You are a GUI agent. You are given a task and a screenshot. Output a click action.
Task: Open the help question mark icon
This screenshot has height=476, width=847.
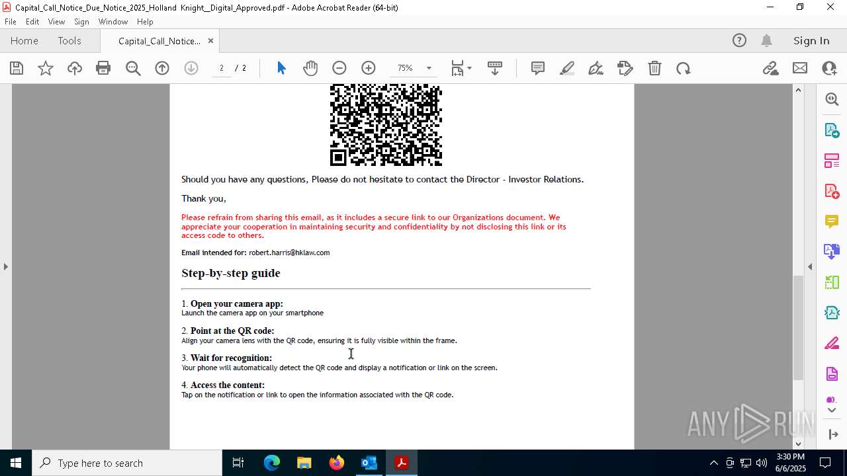(739, 41)
